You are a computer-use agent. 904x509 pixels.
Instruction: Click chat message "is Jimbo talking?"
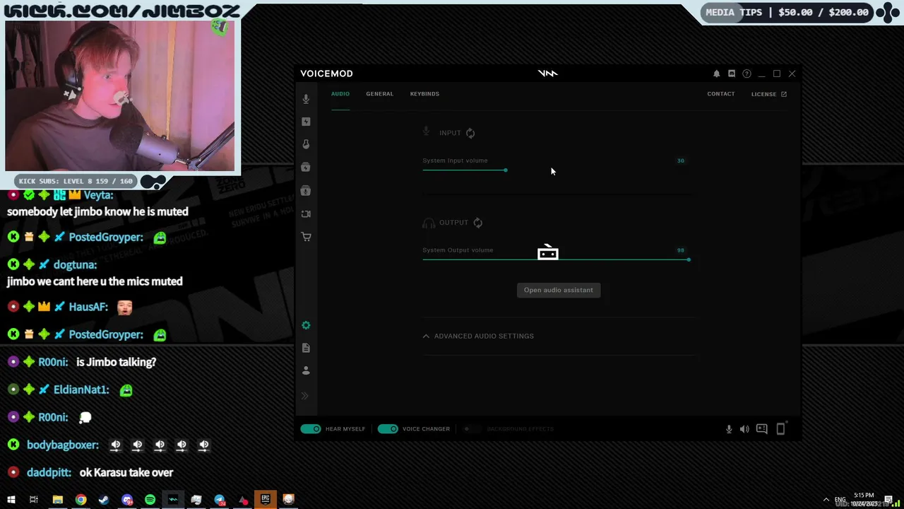coord(116,362)
